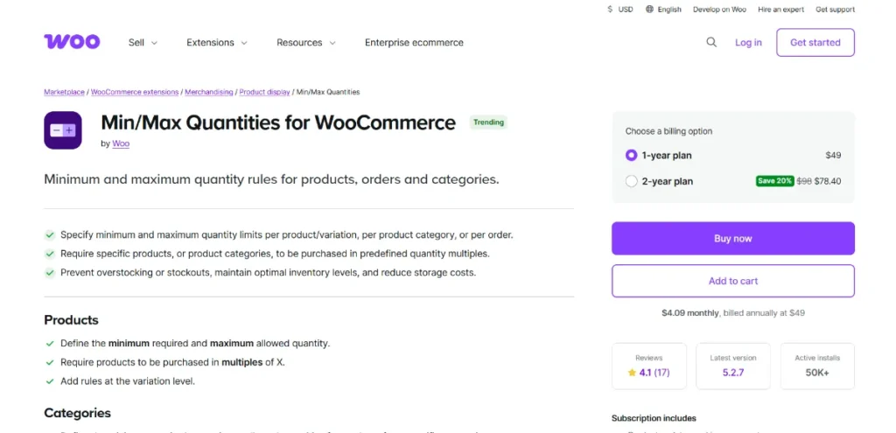Click the globe English language icon
Viewport: 896px width, 433px height.
[x=650, y=10]
